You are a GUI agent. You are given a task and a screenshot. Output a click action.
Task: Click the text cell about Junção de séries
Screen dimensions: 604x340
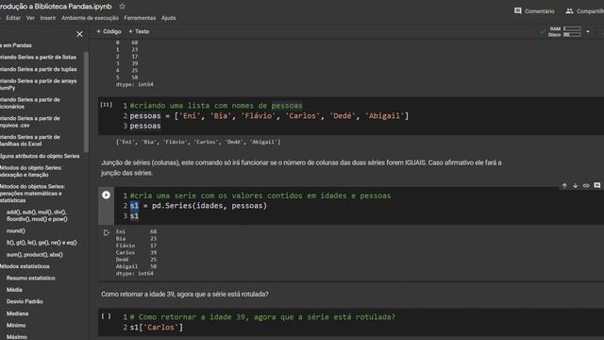[x=301, y=168]
